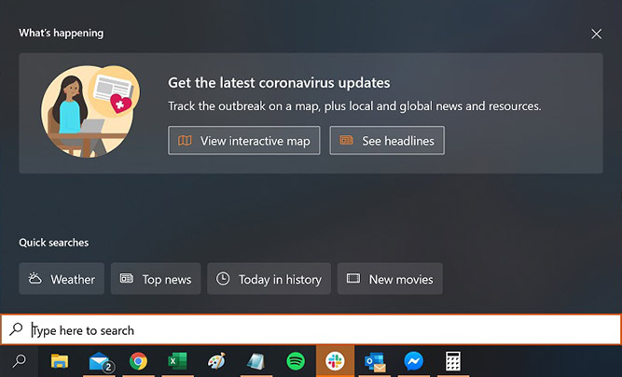Click the coronavirus updates illustration
The width and height of the screenshot is (622, 377).
(x=90, y=111)
